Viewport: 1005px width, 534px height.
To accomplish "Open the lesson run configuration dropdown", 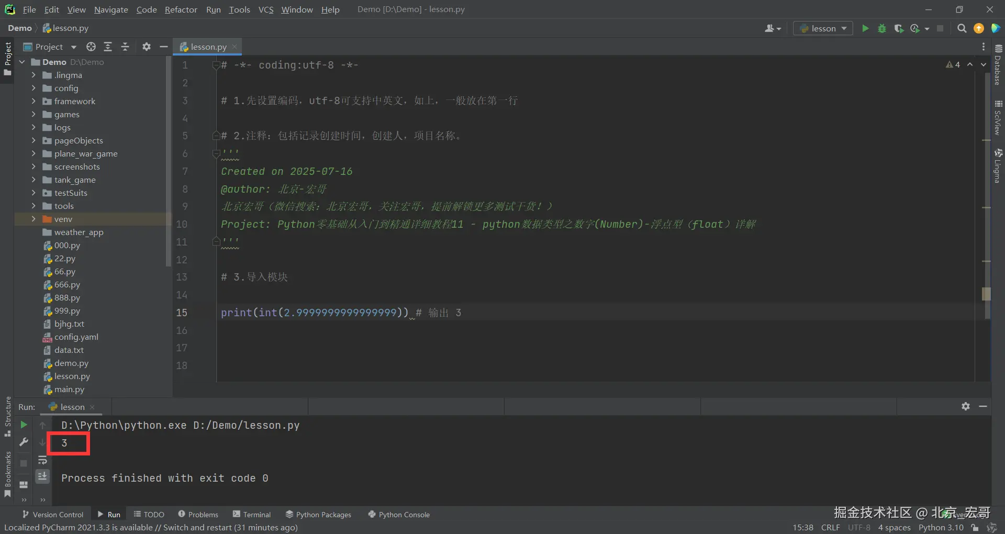I will point(823,28).
